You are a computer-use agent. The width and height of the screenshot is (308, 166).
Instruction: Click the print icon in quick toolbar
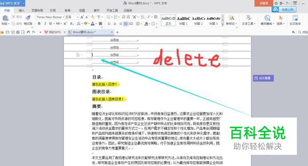point(18,32)
